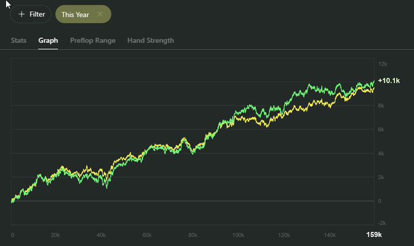Remove the This Year filter chip
This screenshot has width=414, height=246.
click(x=100, y=14)
